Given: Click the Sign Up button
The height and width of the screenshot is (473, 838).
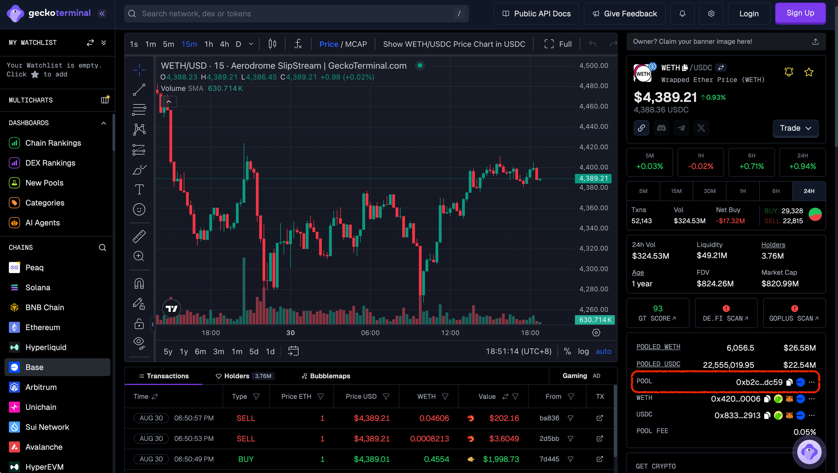Looking at the screenshot, I should (800, 13).
